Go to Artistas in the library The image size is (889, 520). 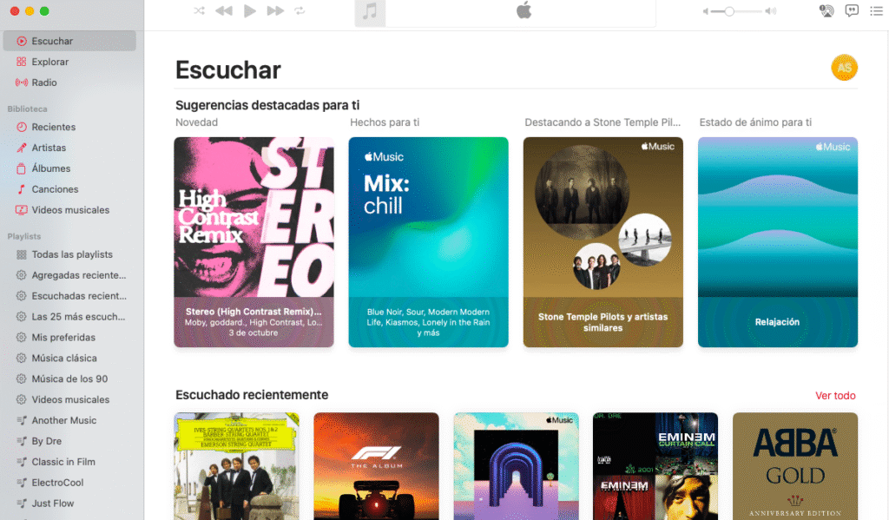[49, 148]
